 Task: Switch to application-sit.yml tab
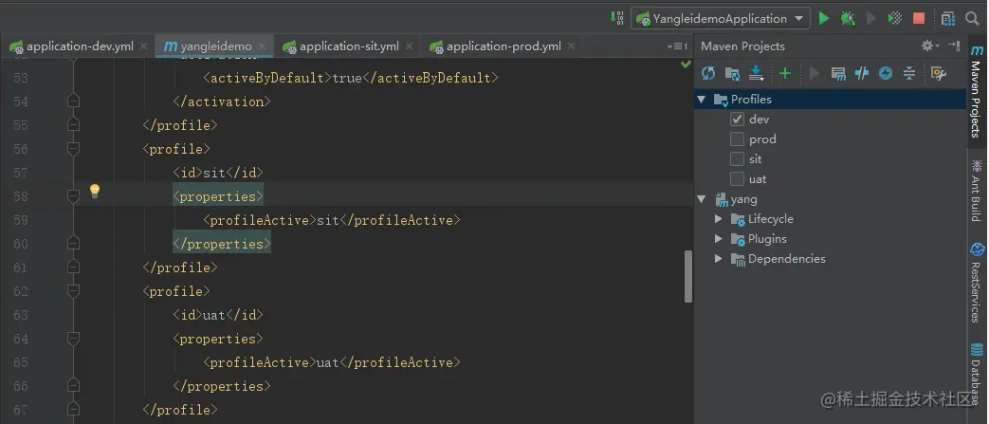click(349, 46)
